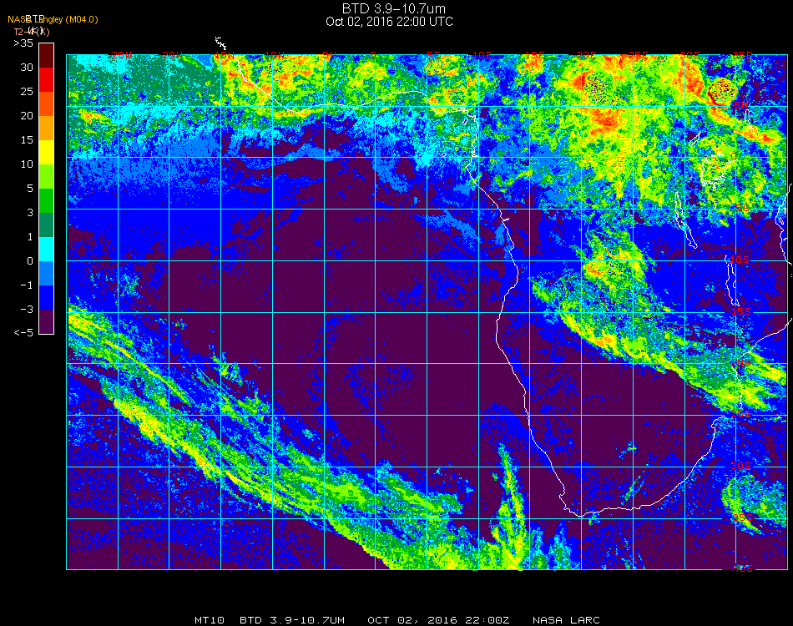Click the "5N" latitude label
The image size is (793, 626).
point(740,105)
